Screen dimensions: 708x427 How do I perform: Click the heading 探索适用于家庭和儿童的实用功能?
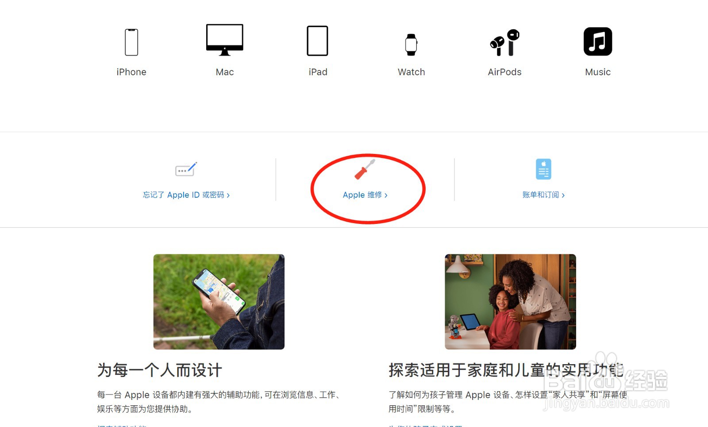pyautogui.click(x=506, y=370)
